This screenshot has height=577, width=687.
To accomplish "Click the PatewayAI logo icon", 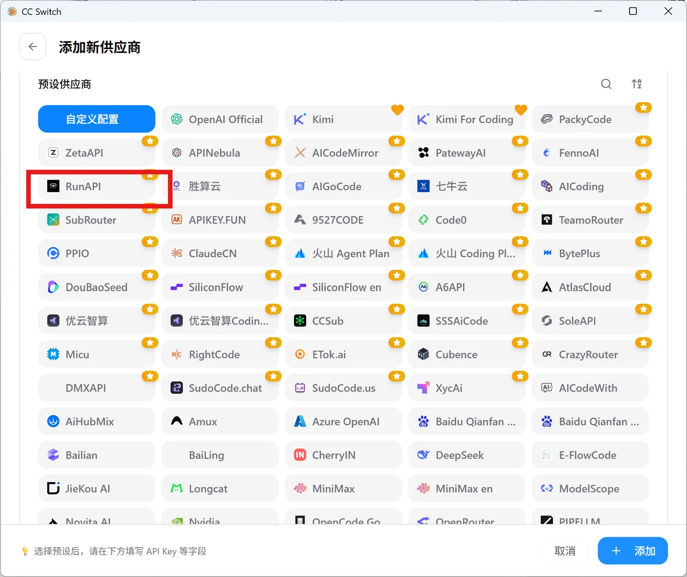I will point(423,153).
